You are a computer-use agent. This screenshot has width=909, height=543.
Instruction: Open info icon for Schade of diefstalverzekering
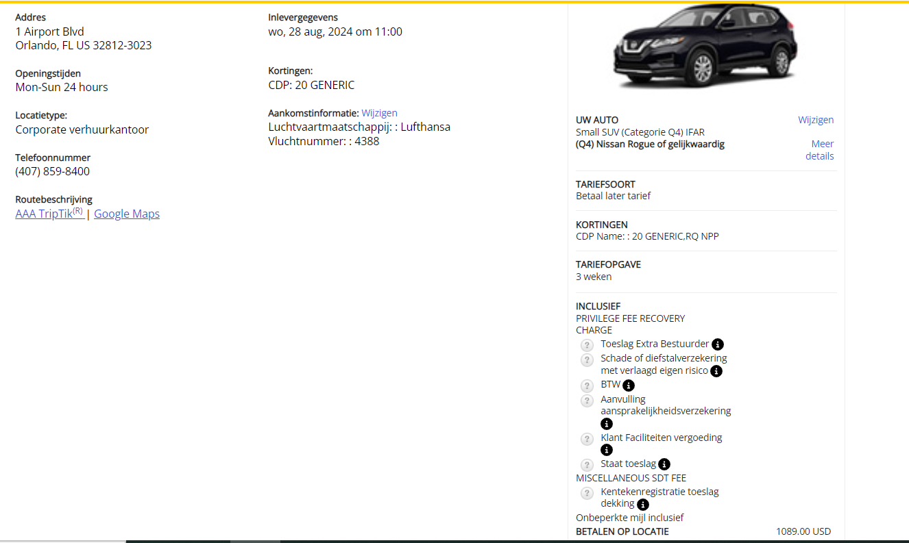[716, 371]
